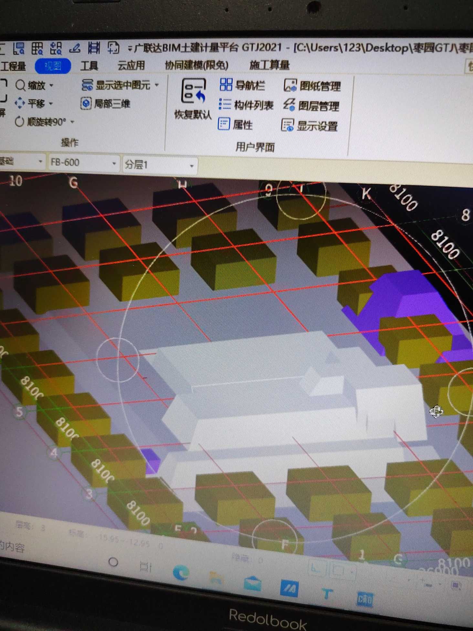
Task: Open the 协同建模(限免) tab
Action: pyautogui.click(x=196, y=65)
